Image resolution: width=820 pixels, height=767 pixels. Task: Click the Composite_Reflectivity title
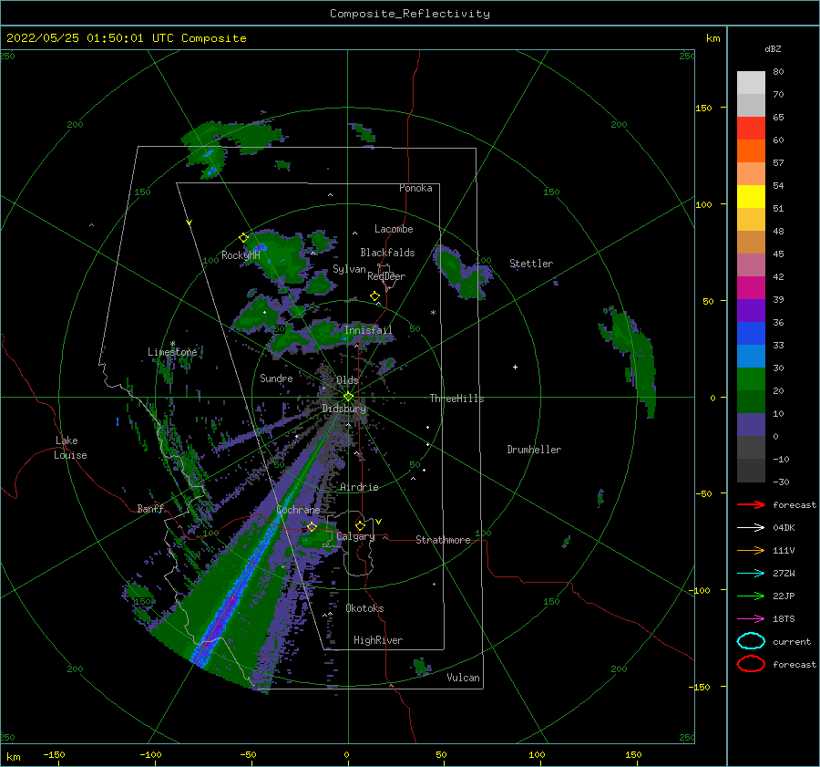(410, 14)
